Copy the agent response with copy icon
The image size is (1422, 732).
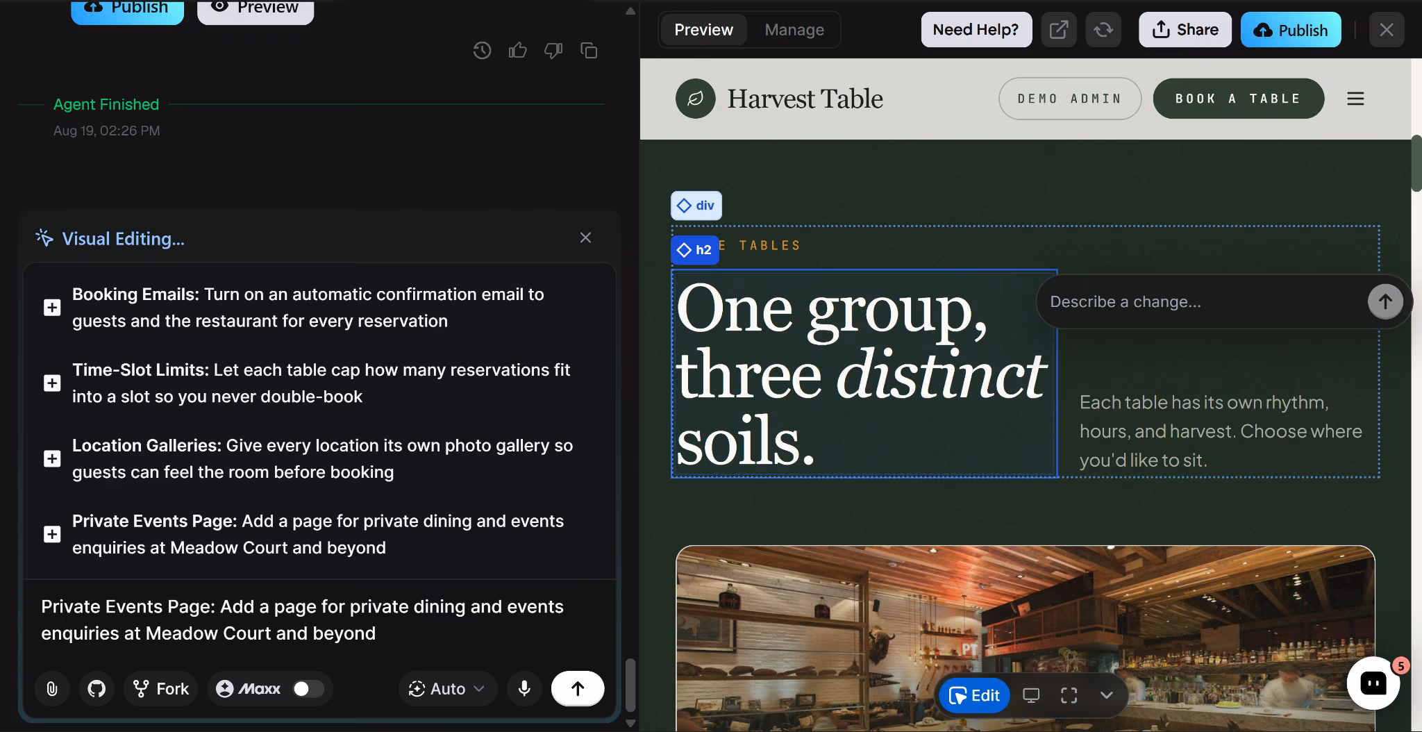pos(589,51)
